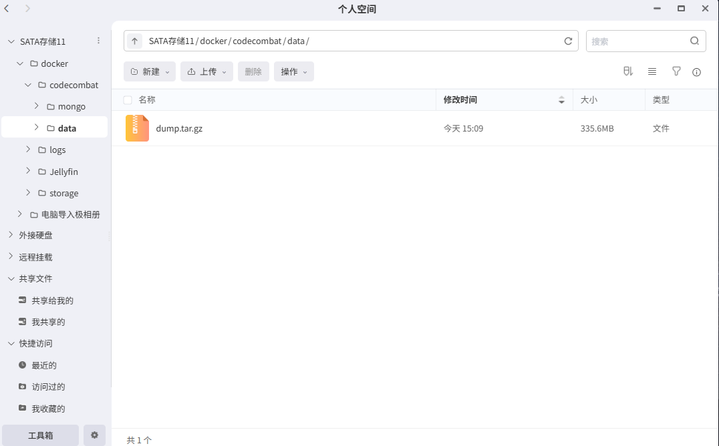This screenshot has height=446, width=719.
Task: Open the file filter funnel icon
Action: (676, 71)
